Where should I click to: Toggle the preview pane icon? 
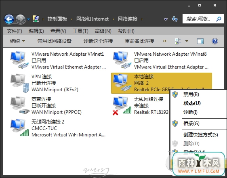[x=200, y=41]
